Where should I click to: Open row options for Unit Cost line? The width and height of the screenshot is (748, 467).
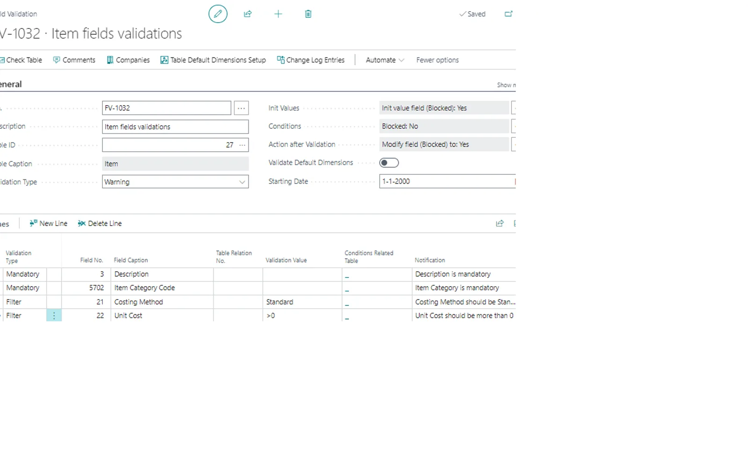click(x=54, y=316)
